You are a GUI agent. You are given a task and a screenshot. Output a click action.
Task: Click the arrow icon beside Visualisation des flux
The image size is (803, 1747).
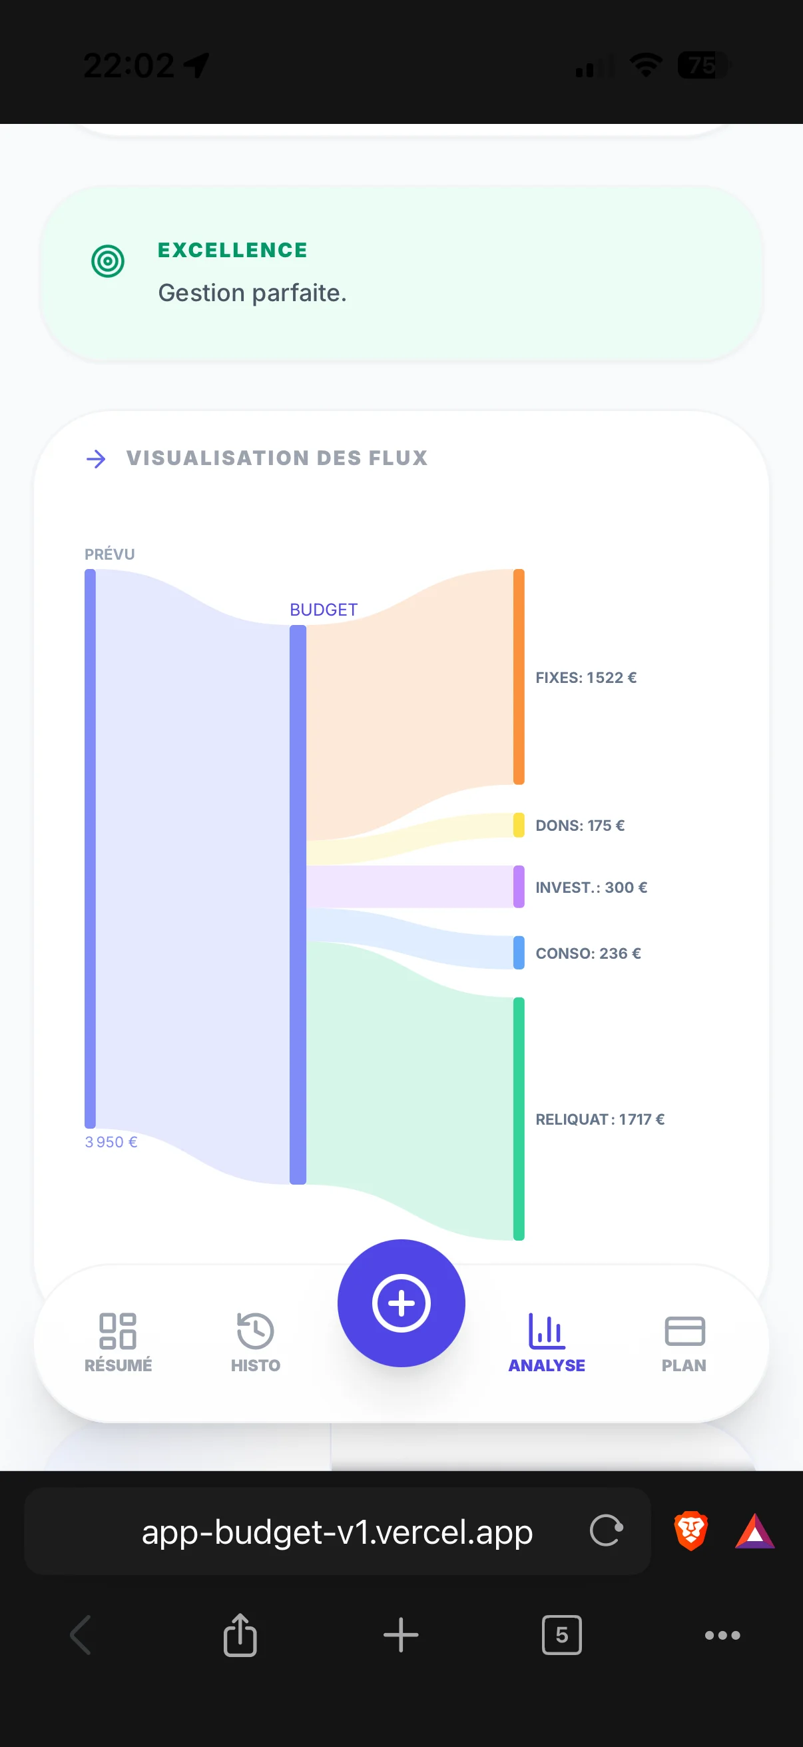97,459
